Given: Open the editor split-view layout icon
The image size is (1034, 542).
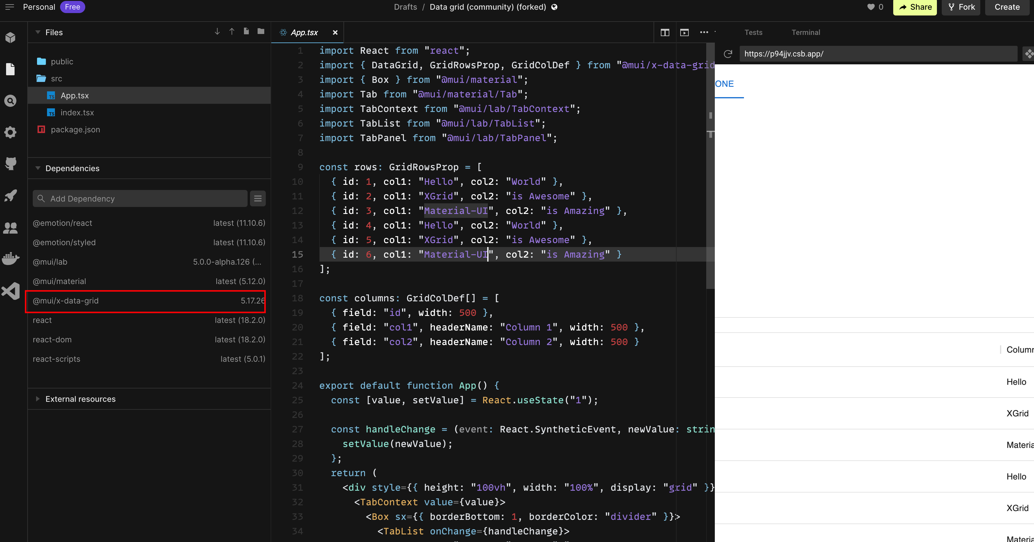Looking at the screenshot, I should click(665, 32).
